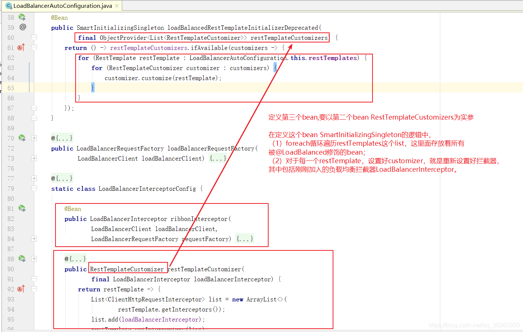523x332 pixels.
Task: Click the 'return' keyword on line 61
Action: click(76, 48)
